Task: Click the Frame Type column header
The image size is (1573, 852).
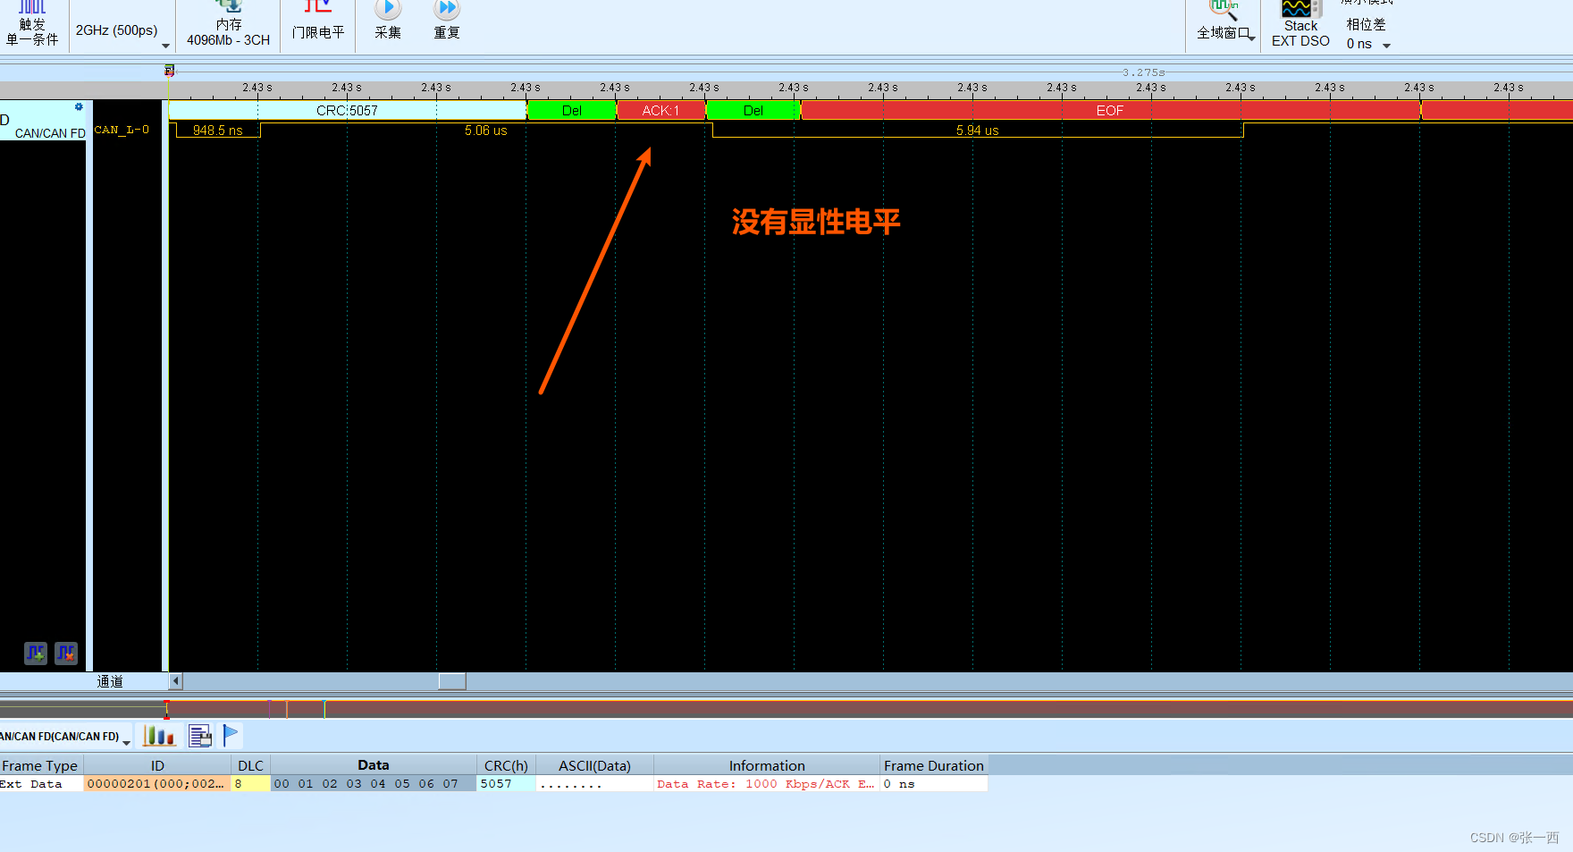Action: click(x=40, y=765)
